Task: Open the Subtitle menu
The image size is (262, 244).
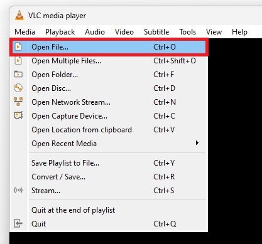Action: (x=156, y=32)
